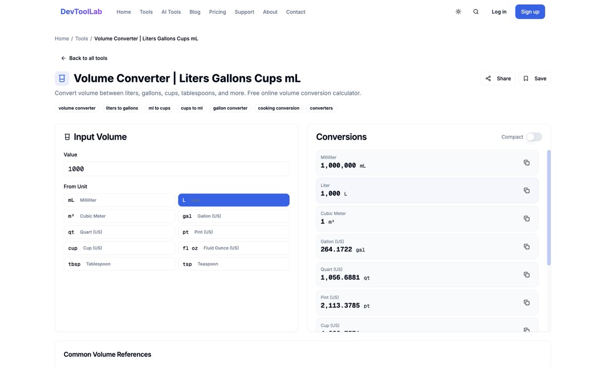
Task: Open the Support nav item
Action: tap(245, 12)
